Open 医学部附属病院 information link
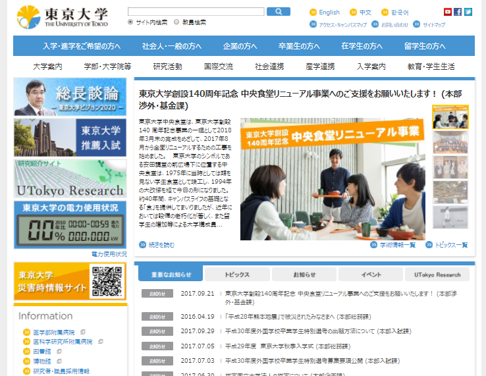Screen dimensions: 486x376 [54, 333]
